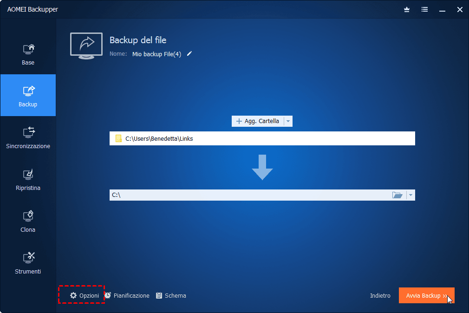The height and width of the screenshot is (313, 469).
Task: Click the yellow folder icon of Links entry
Action: tap(119, 138)
